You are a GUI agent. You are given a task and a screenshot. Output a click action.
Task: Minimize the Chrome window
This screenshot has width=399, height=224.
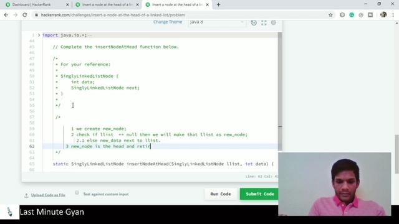(366, 4)
